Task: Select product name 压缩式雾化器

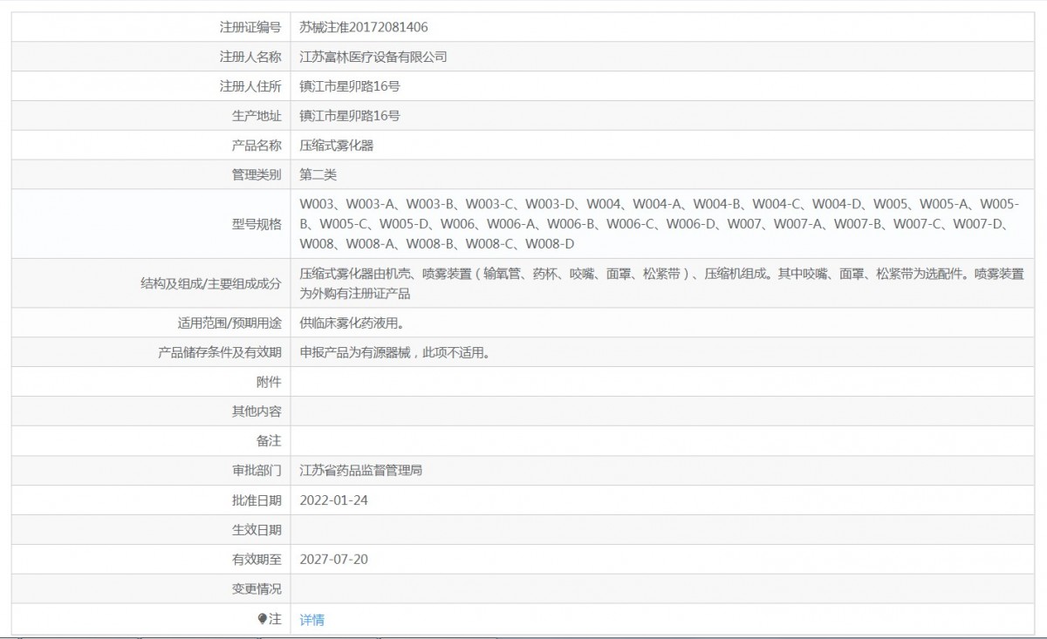Action: 337,146
